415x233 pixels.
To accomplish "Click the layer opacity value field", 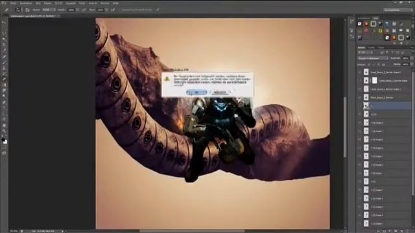I will [x=406, y=58].
